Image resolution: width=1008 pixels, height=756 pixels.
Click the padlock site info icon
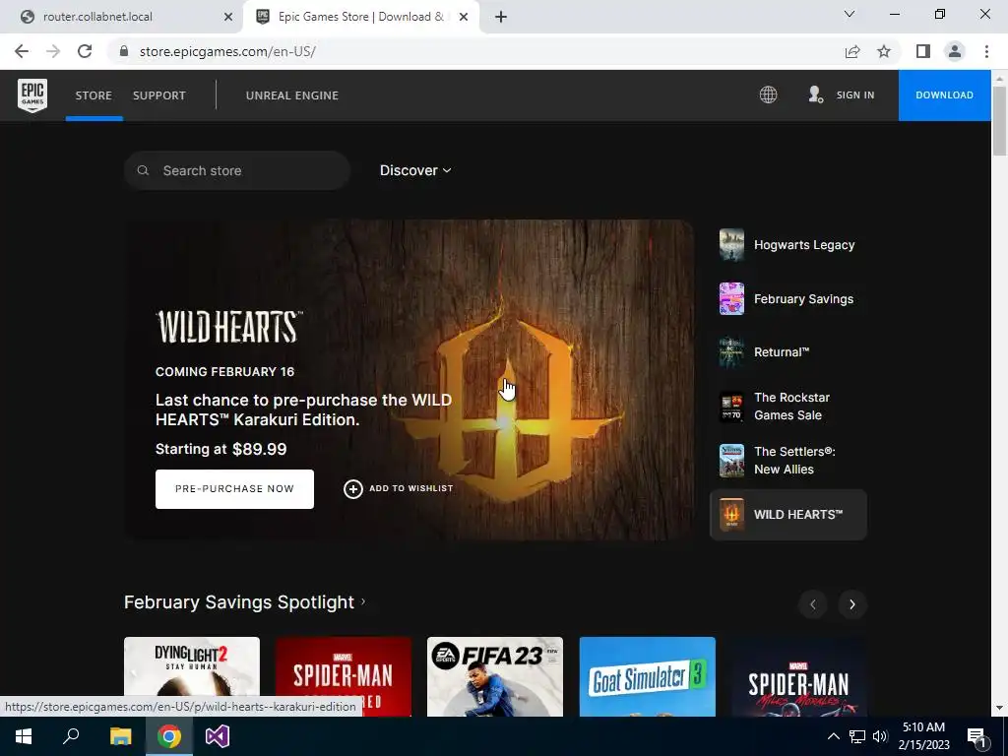(x=124, y=51)
